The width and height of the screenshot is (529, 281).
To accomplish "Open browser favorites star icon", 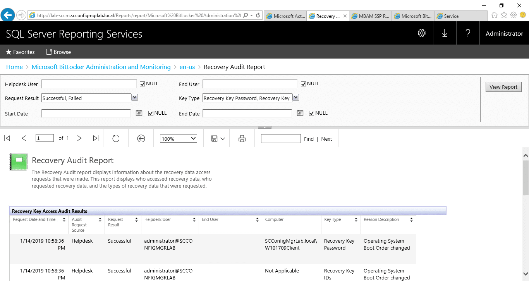I will (x=504, y=15).
